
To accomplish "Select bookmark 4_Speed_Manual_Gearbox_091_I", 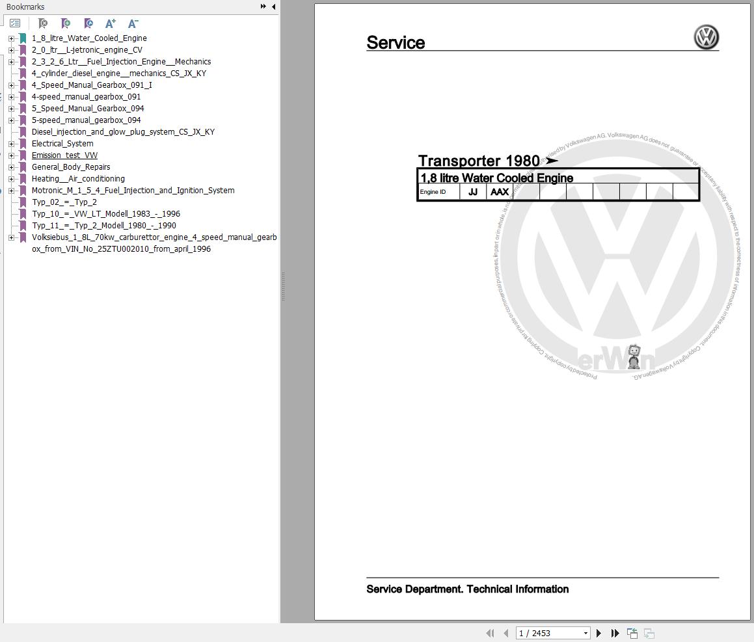I will 92,85.
